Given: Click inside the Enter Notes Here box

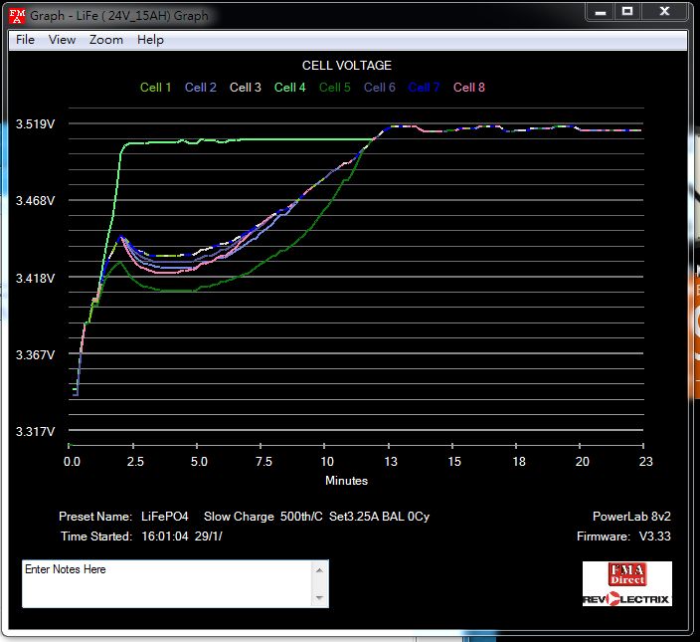Looking at the screenshot, I should (x=166, y=584).
